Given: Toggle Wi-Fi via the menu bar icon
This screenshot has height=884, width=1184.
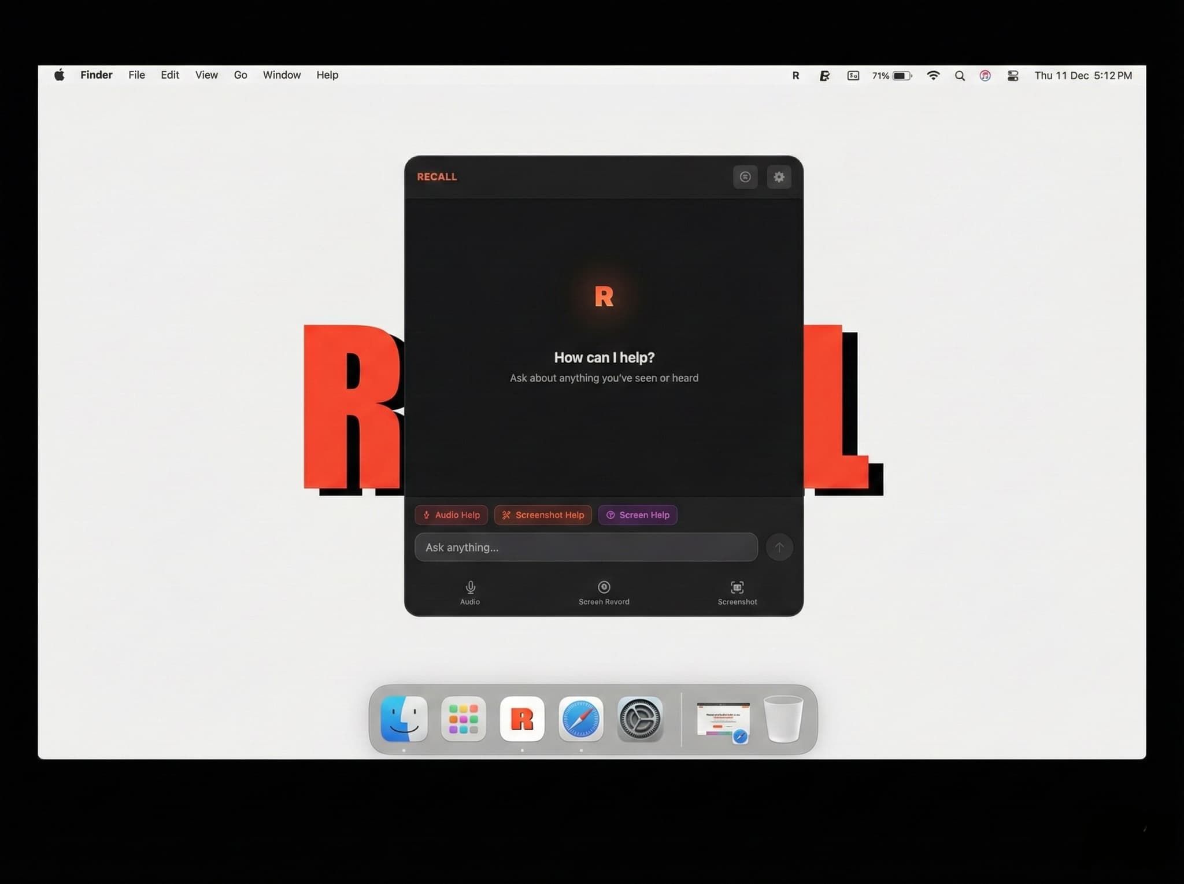Looking at the screenshot, I should pos(933,76).
